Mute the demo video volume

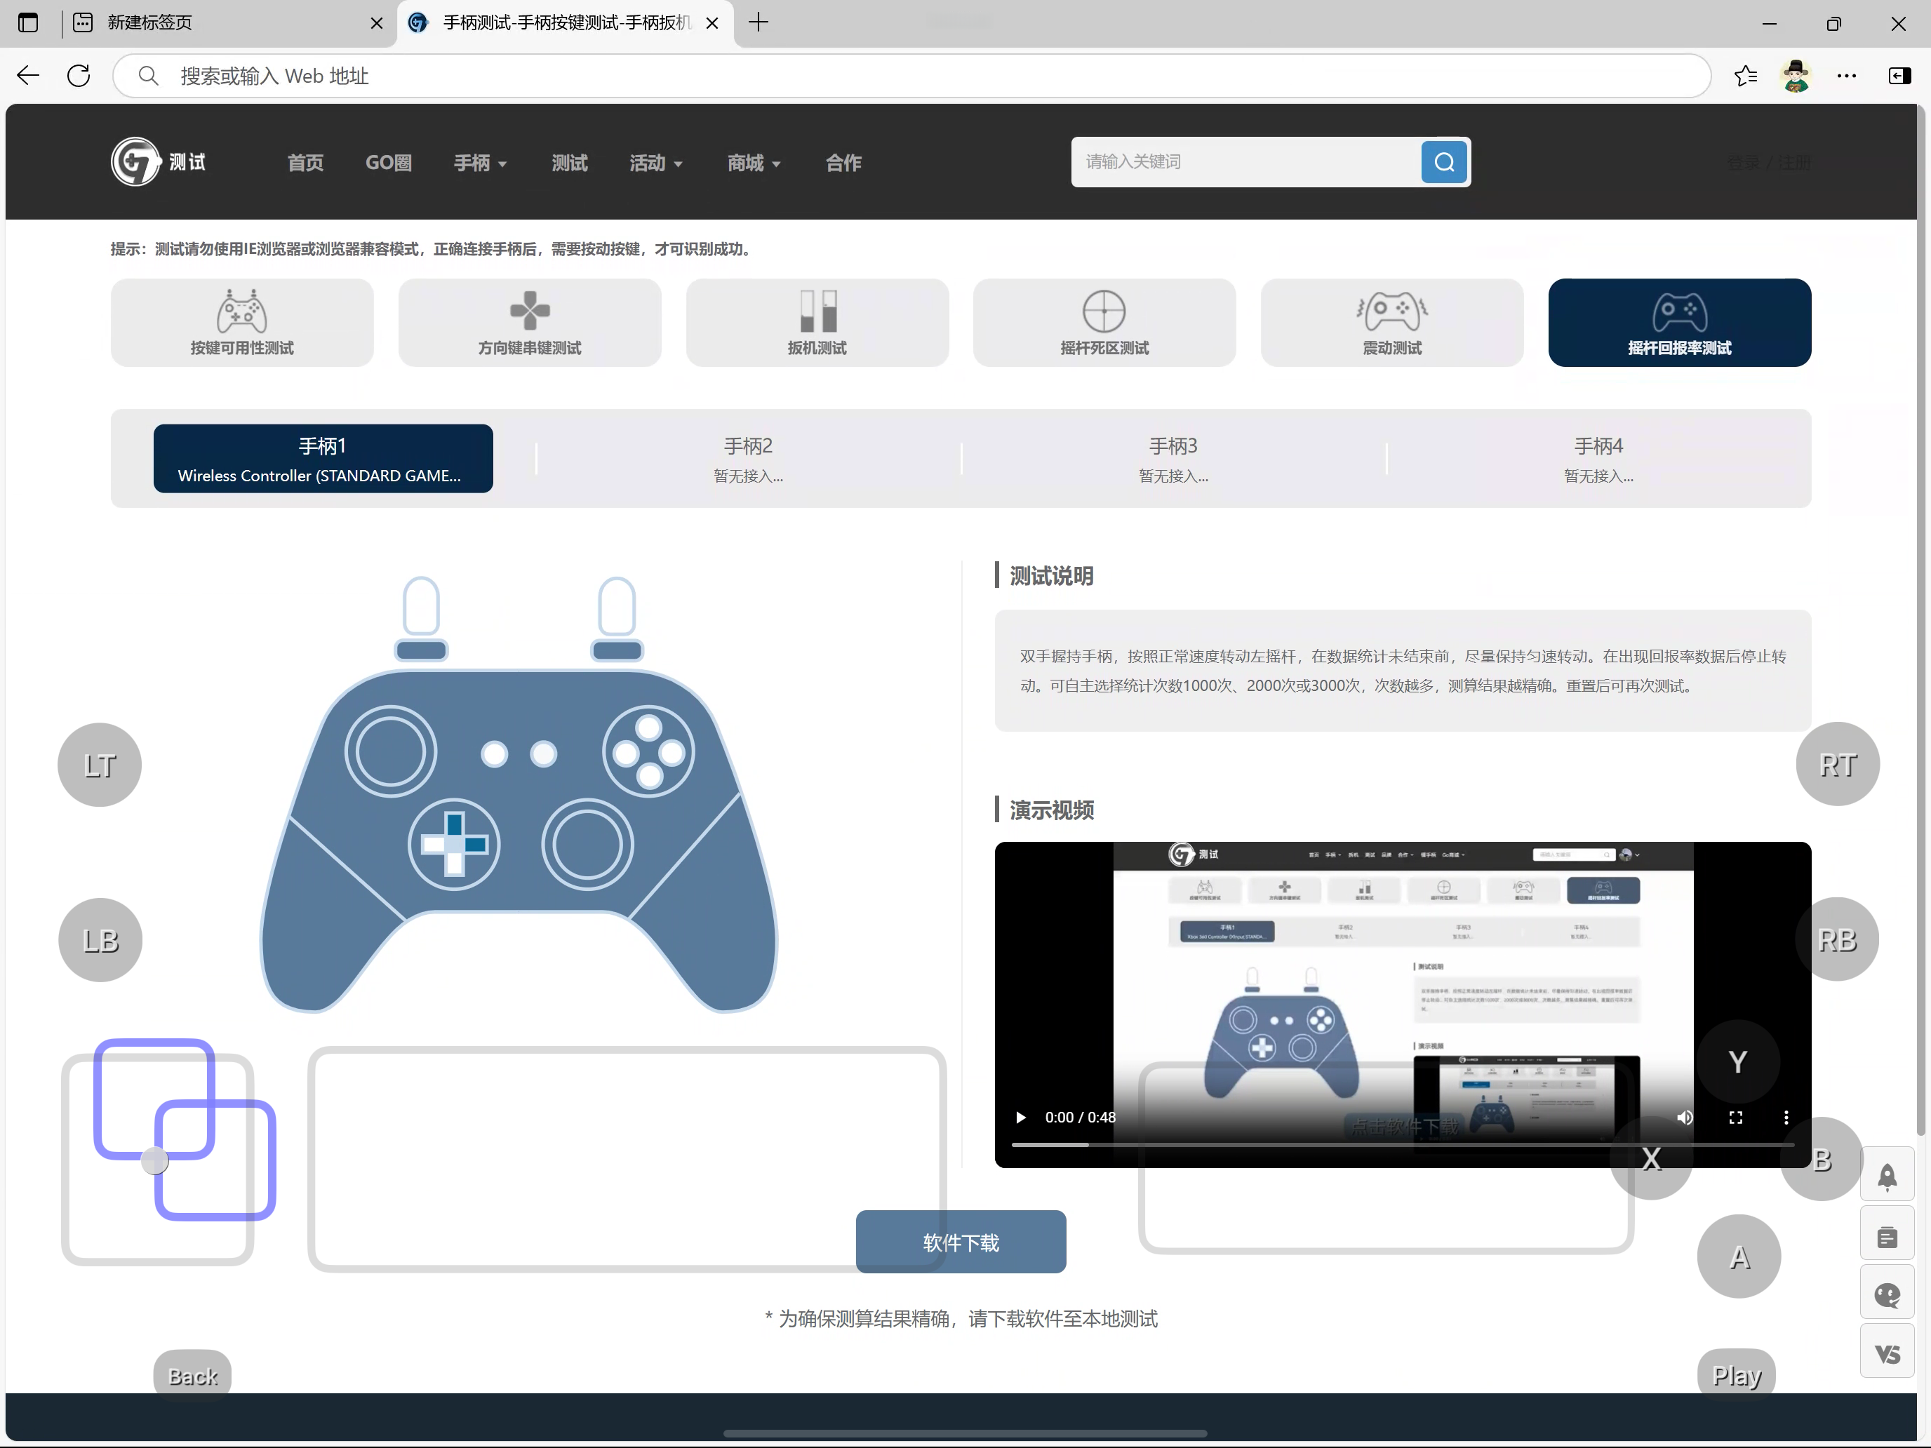1684,1117
